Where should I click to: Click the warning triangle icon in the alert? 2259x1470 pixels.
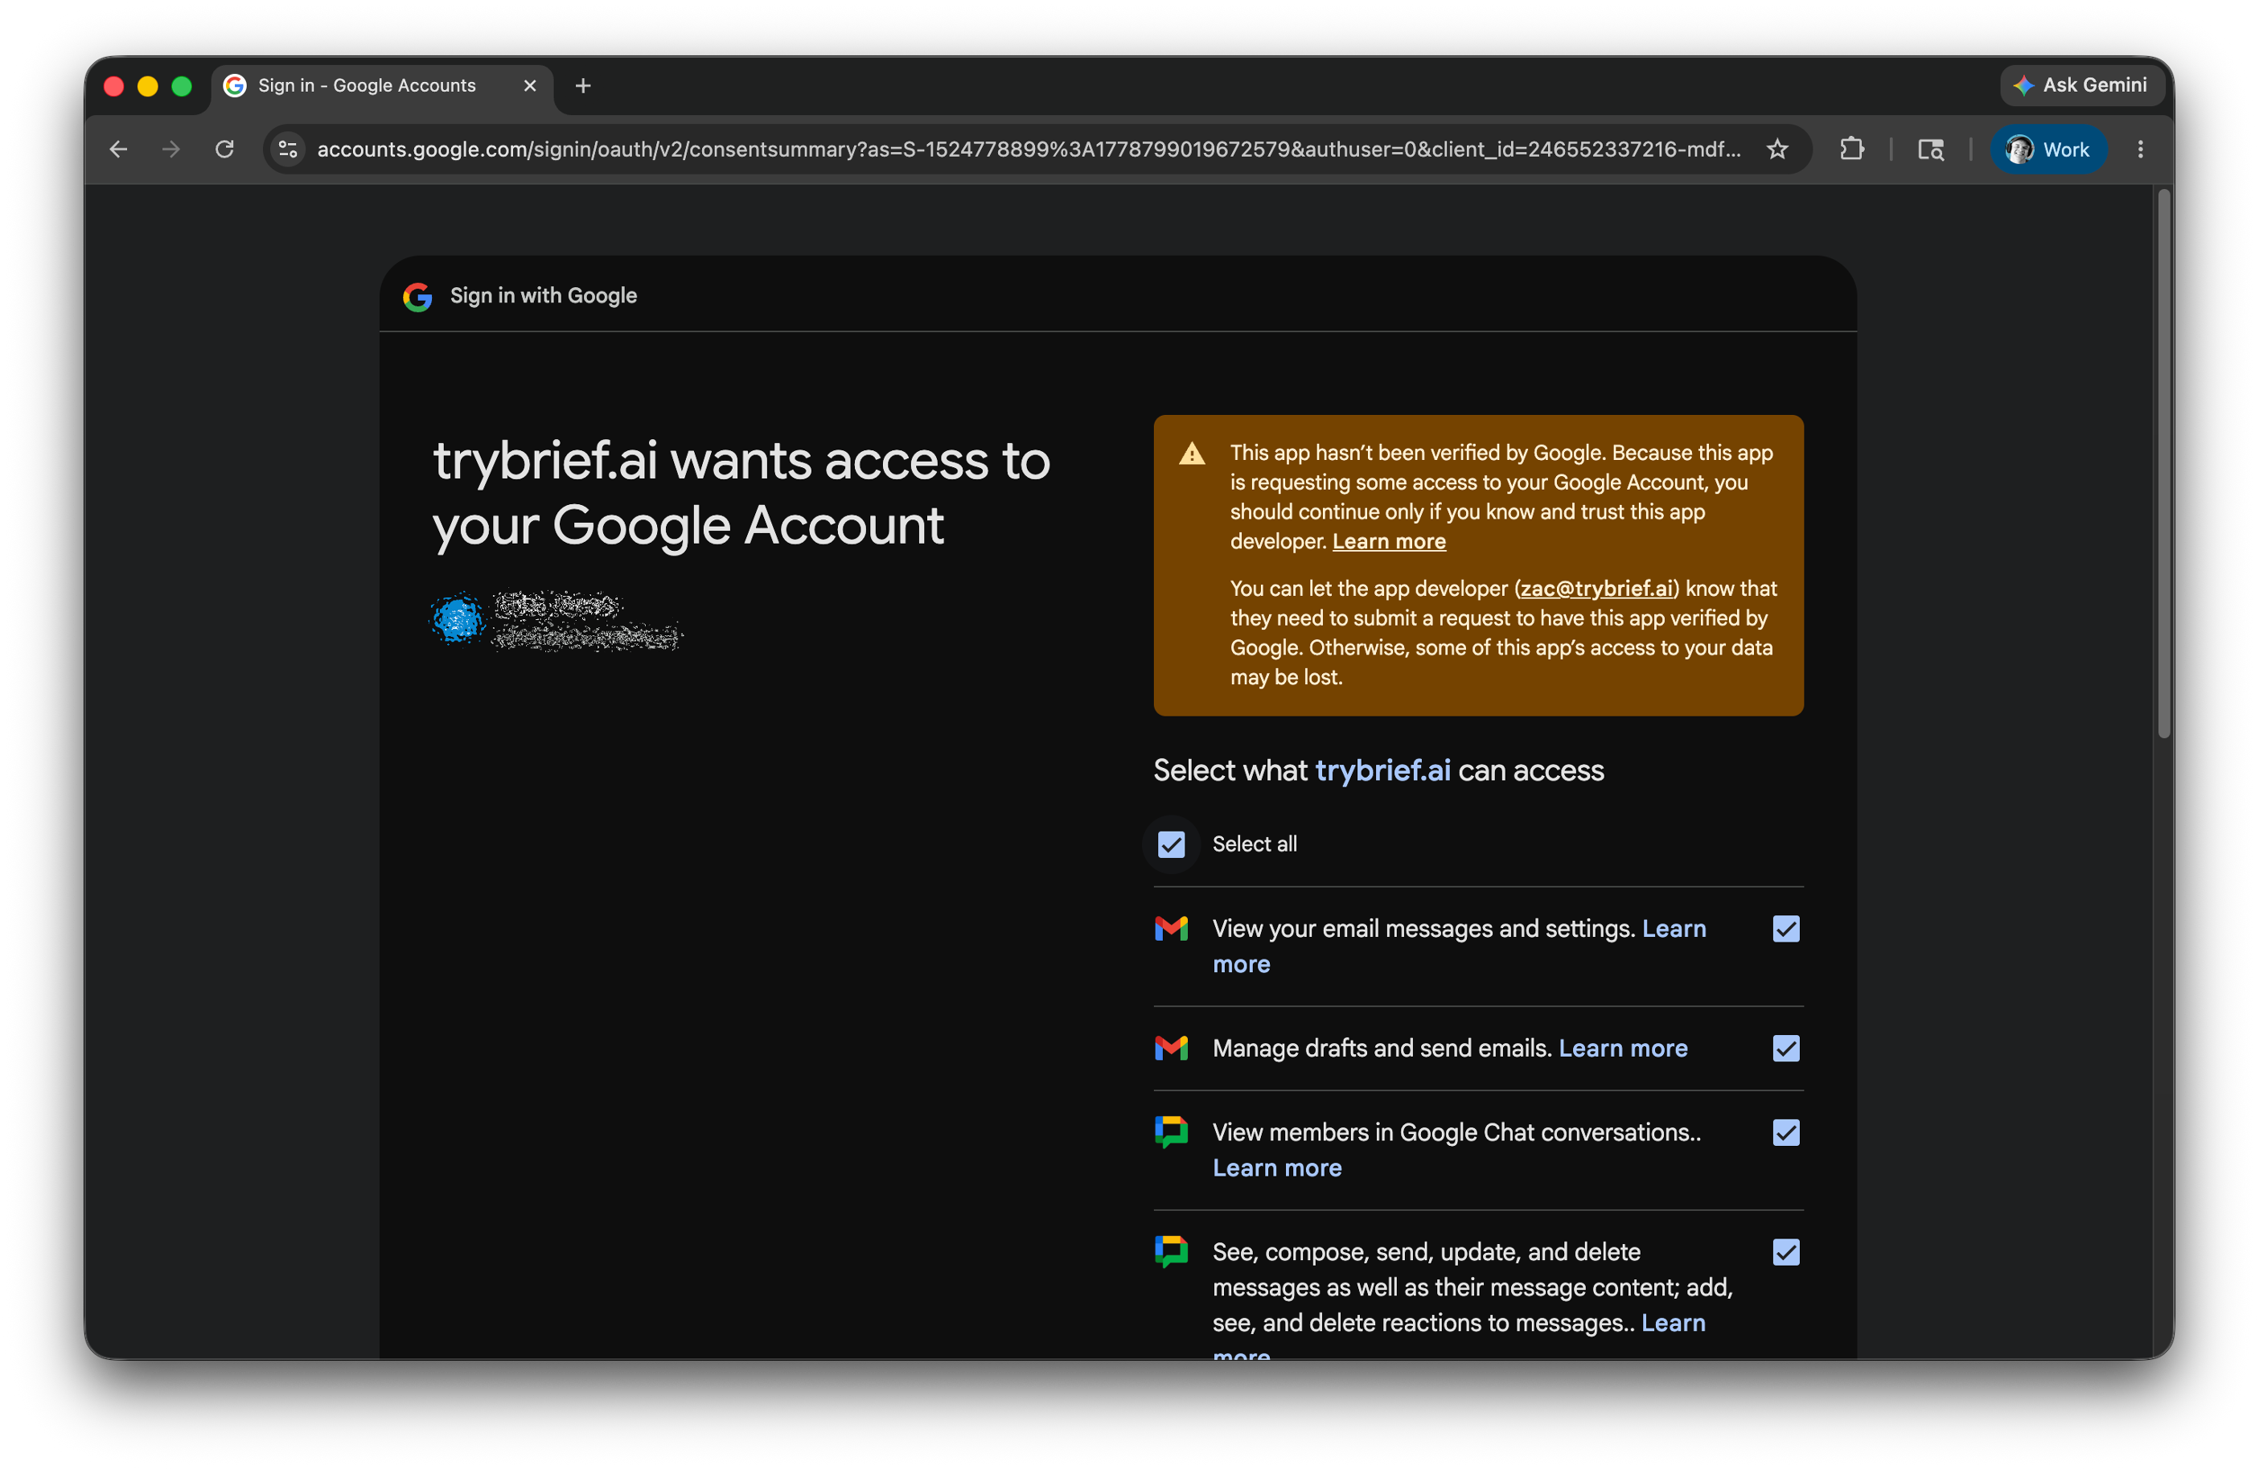point(1192,454)
